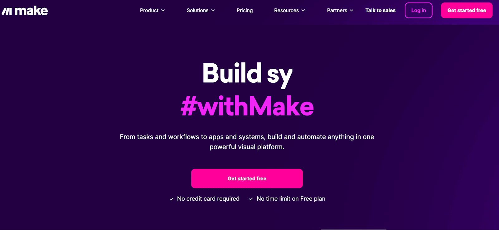Open the Resources menu

286,10
